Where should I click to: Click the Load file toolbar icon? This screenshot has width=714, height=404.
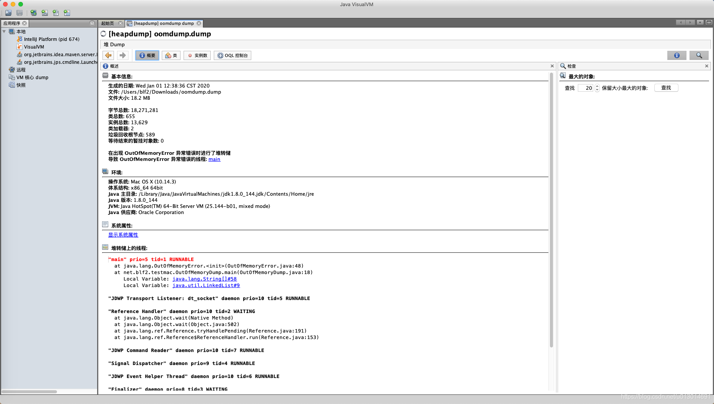(x=8, y=13)
